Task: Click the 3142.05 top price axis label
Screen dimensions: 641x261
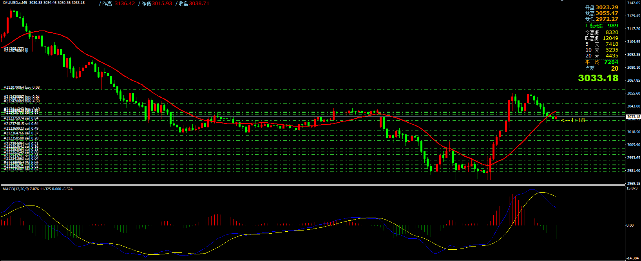Action: 633,3
